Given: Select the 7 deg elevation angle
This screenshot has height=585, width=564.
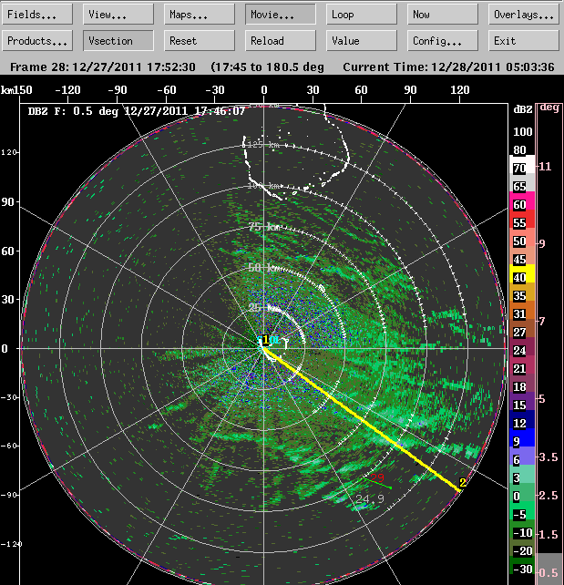Looking at the screenshot, I should point(542,321).
